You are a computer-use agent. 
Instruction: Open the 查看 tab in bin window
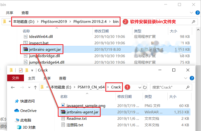(x=25, y=13)
